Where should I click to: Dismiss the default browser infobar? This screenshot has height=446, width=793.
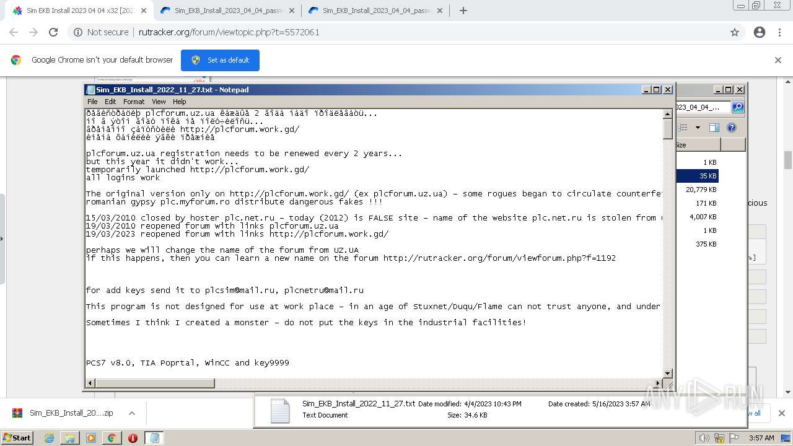778,60
